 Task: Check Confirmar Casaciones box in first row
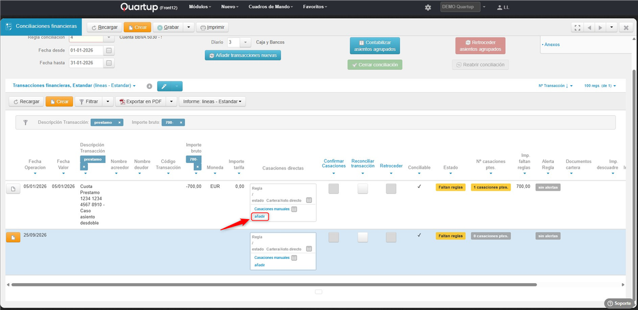(x=334, y=189)
